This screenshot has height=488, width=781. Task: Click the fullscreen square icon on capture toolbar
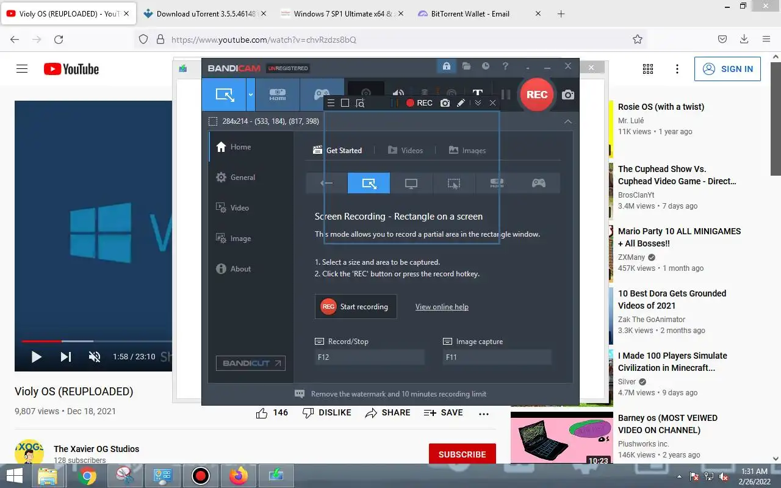point(345,103)
